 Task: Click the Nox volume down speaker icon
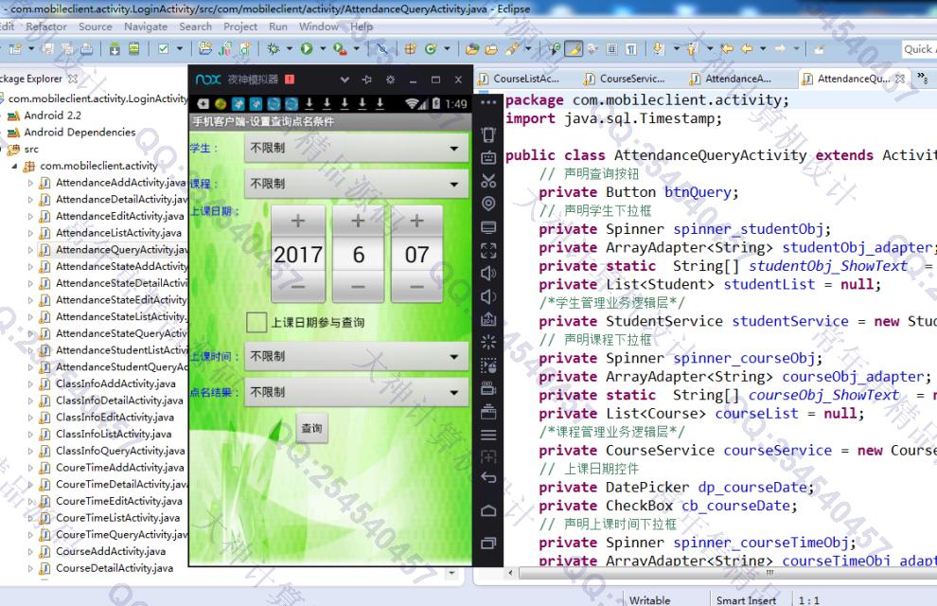[488, 297]
